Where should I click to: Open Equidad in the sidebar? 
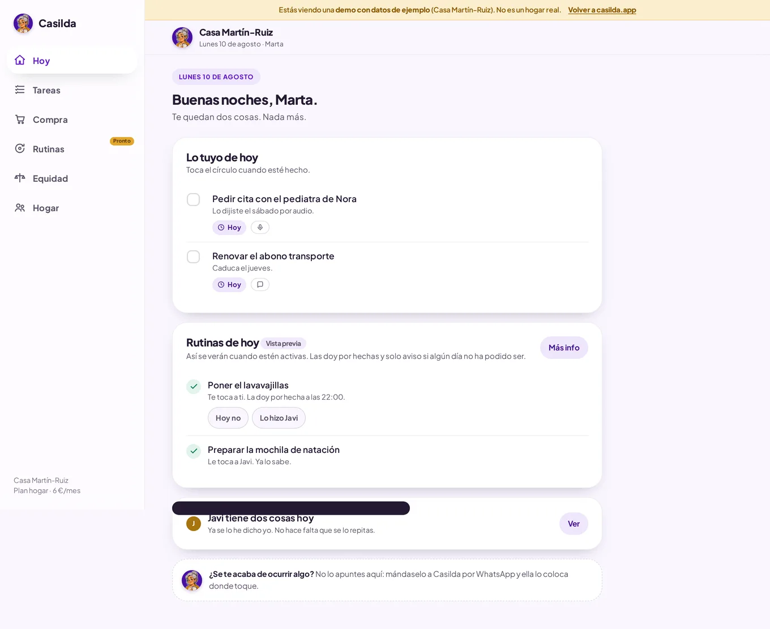click(72, 178)
